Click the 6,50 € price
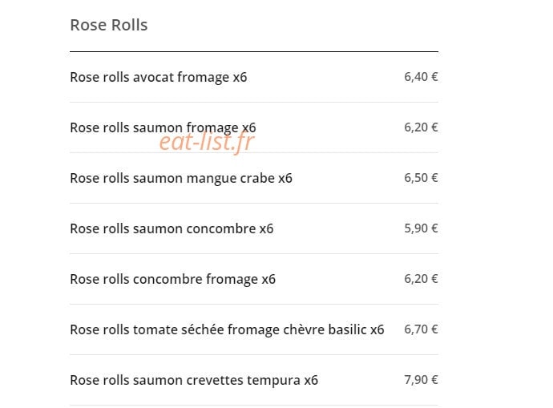Screen dimensions: 553x408 coord(421,177)
